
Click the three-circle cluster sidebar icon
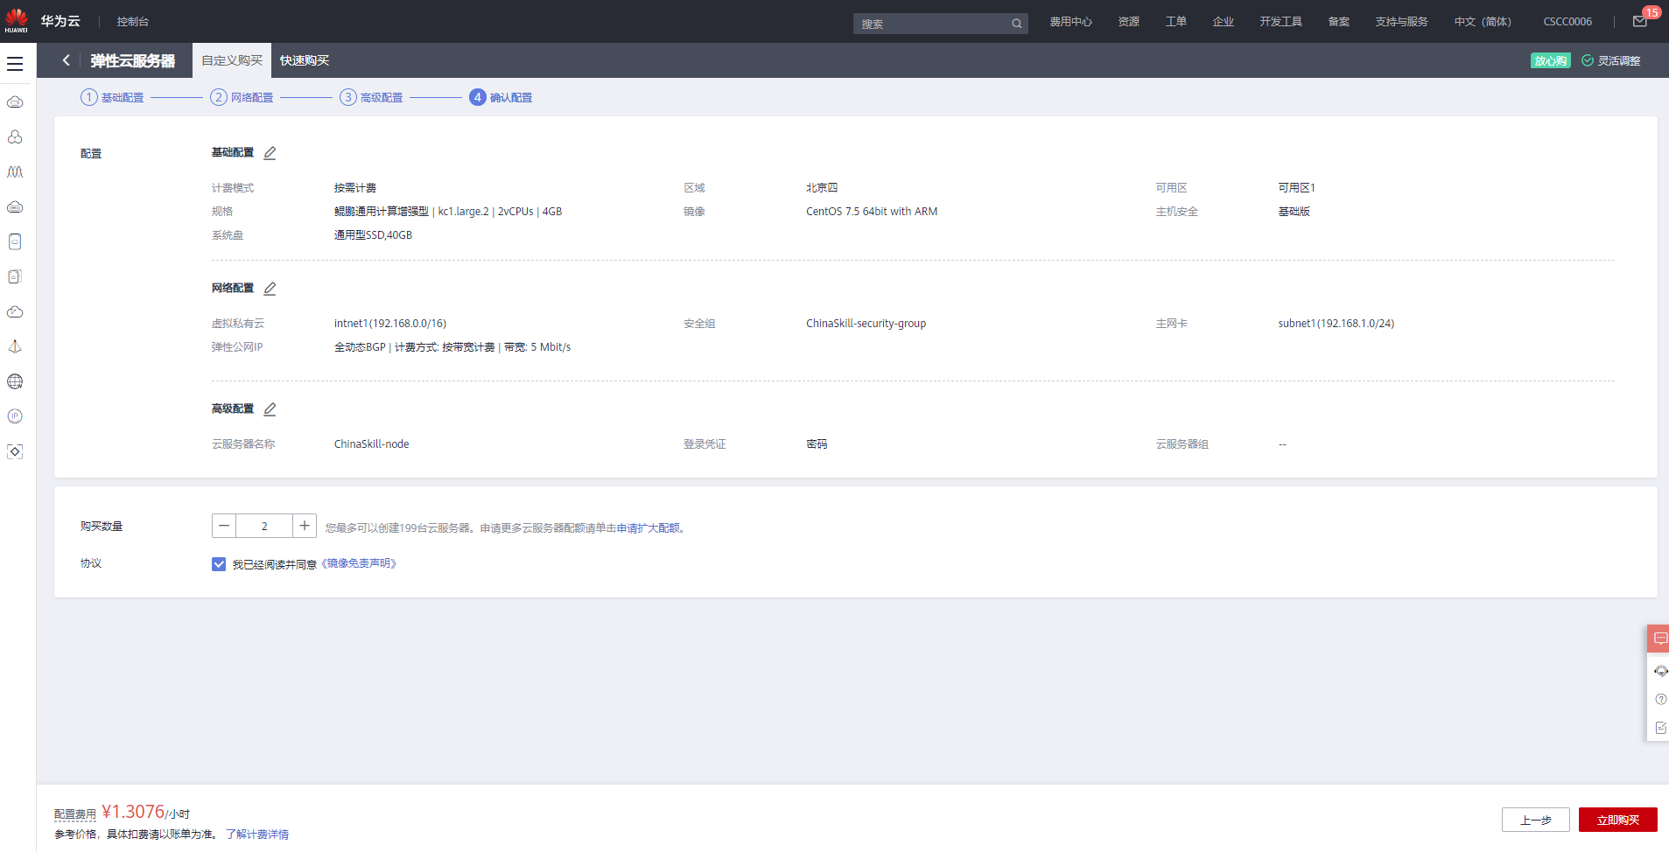click(15, 137)
